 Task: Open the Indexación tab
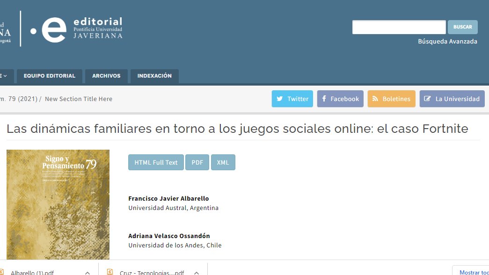pos(154,76)
